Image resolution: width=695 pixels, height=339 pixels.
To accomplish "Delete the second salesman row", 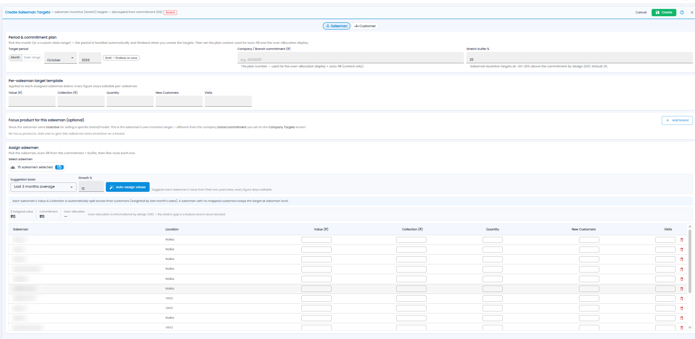I will click(682, 250).
